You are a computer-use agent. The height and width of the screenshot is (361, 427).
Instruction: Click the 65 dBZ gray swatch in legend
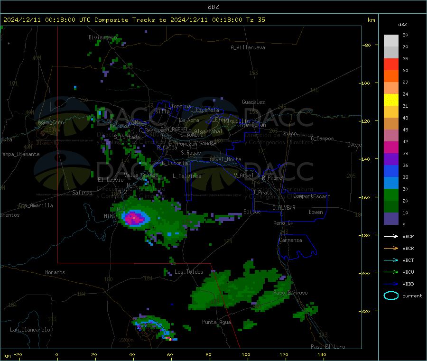(391, 53)
